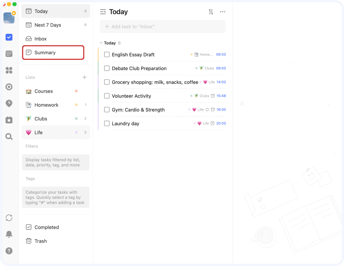Open the Pomodoro focus target icon
The height and width of the screenshot is (266, 344).
tap(9, 87)
